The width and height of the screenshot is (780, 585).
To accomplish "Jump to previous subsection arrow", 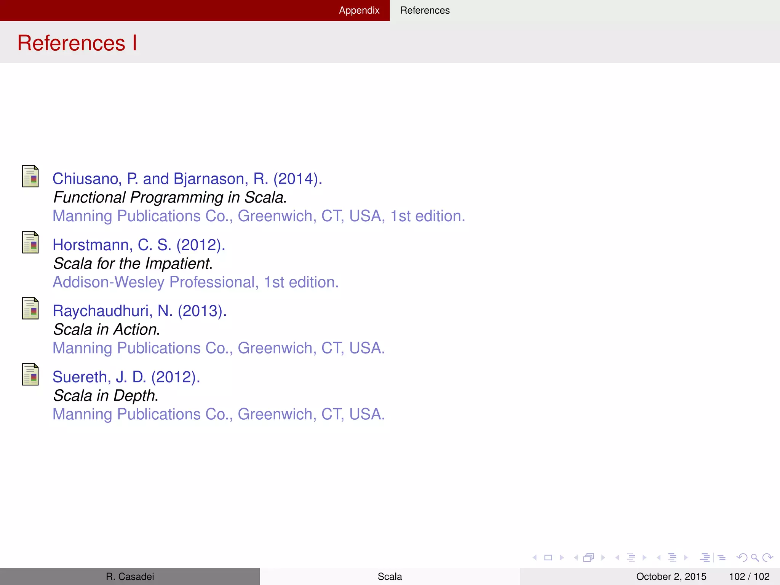I will click(617, 558).
